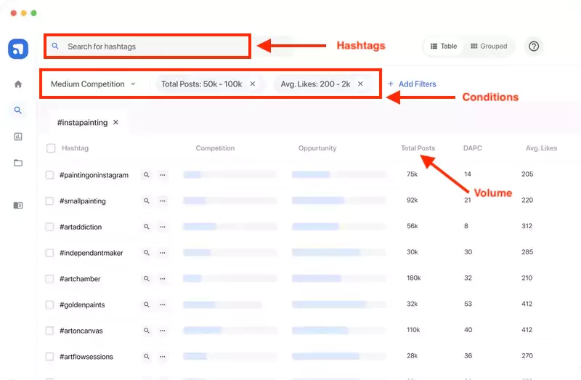The height and width of the screenshot is (380, 581).
Task: Open the help question mark icon
Action: pos(534,47)
